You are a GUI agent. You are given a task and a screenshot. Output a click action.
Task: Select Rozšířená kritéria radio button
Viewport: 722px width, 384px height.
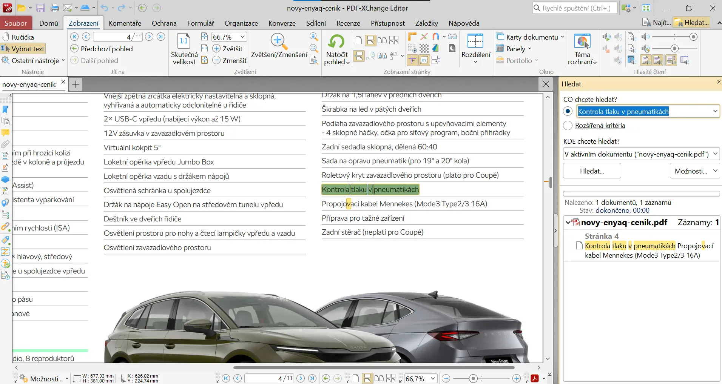click(568, 126)
